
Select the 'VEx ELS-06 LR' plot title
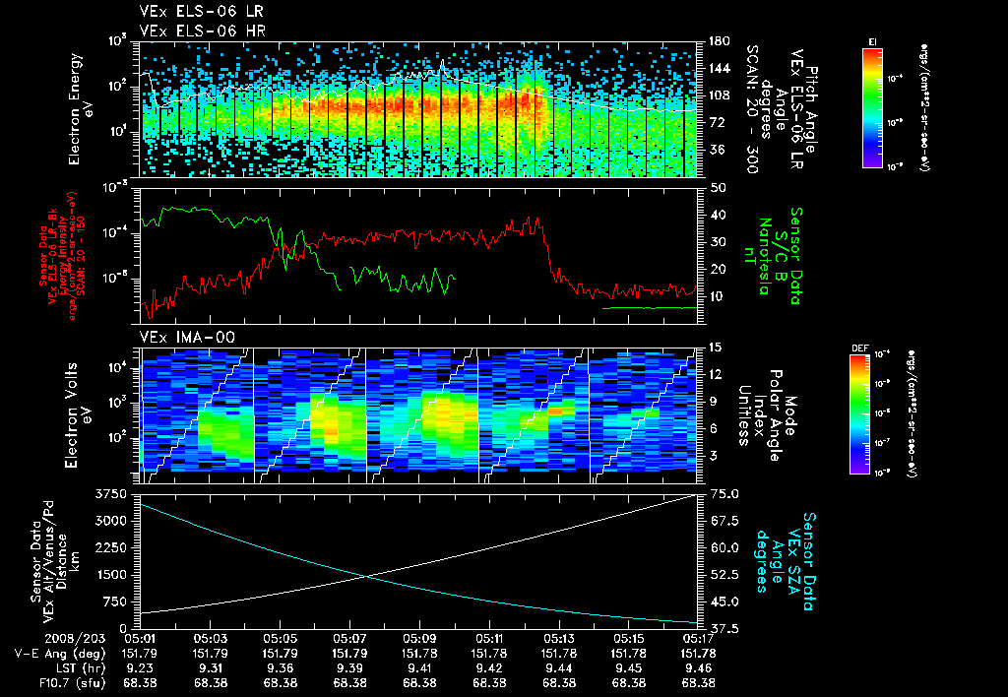(x=201, y=12)
